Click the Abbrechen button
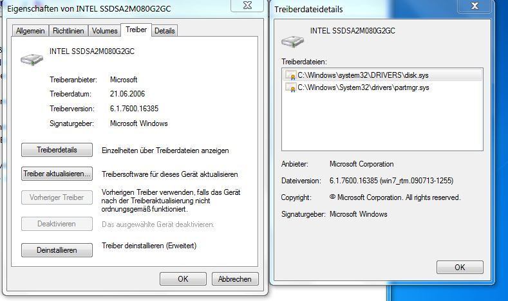The image size is (508, 301). tap(235, 279)
